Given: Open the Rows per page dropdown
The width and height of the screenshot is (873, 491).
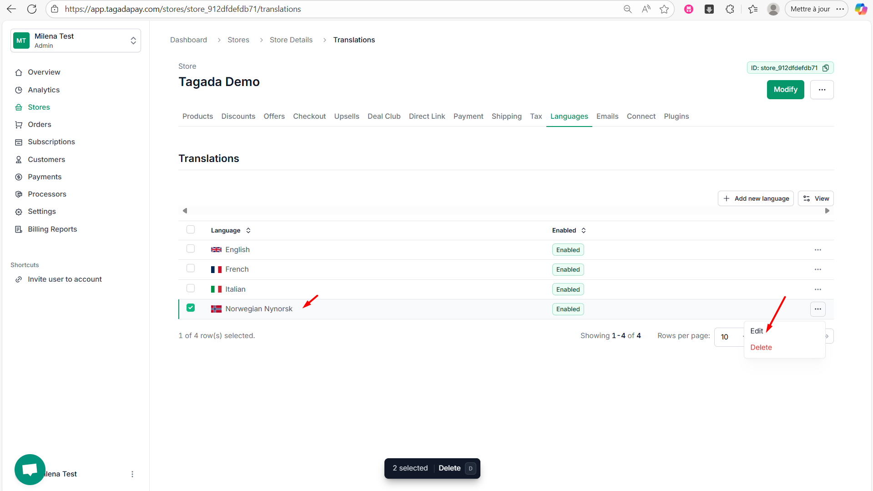Looking at the screenshot, I should (x=729, y=337).
